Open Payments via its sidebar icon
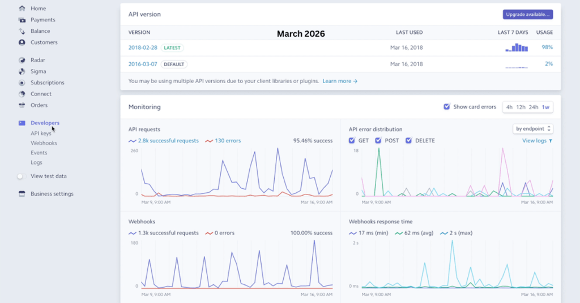The height and width of the screenshot is (303, 580). pyautogui.click(x=22, y=20)
